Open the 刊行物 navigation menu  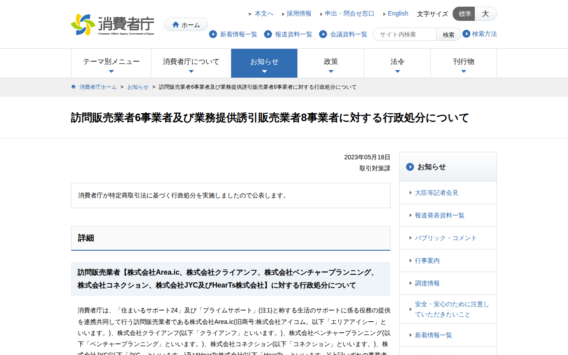point(464,63)
